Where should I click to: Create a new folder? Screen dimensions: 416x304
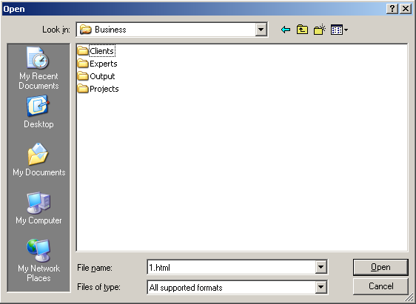point(320,30)
